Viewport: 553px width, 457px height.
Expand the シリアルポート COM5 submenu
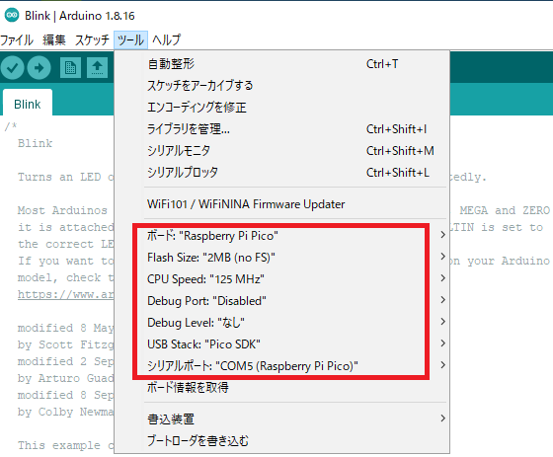[281, 365]
